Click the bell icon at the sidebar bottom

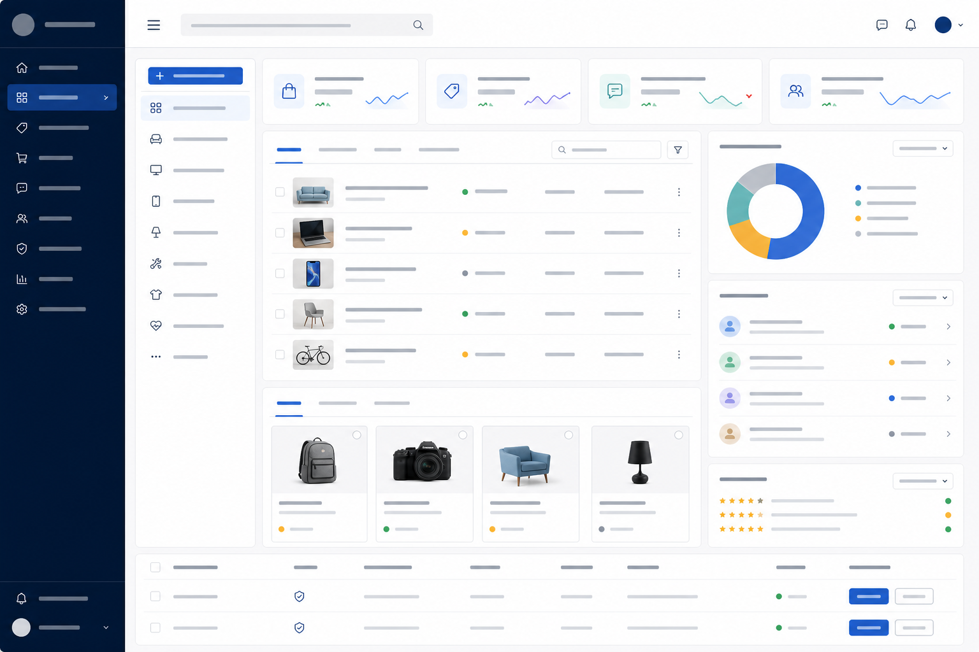pyautogui.click(x=21, y=599)
